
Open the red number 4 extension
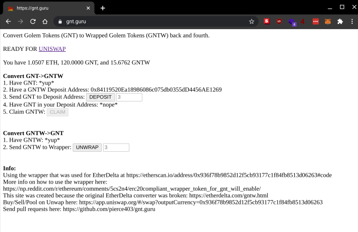303,21
